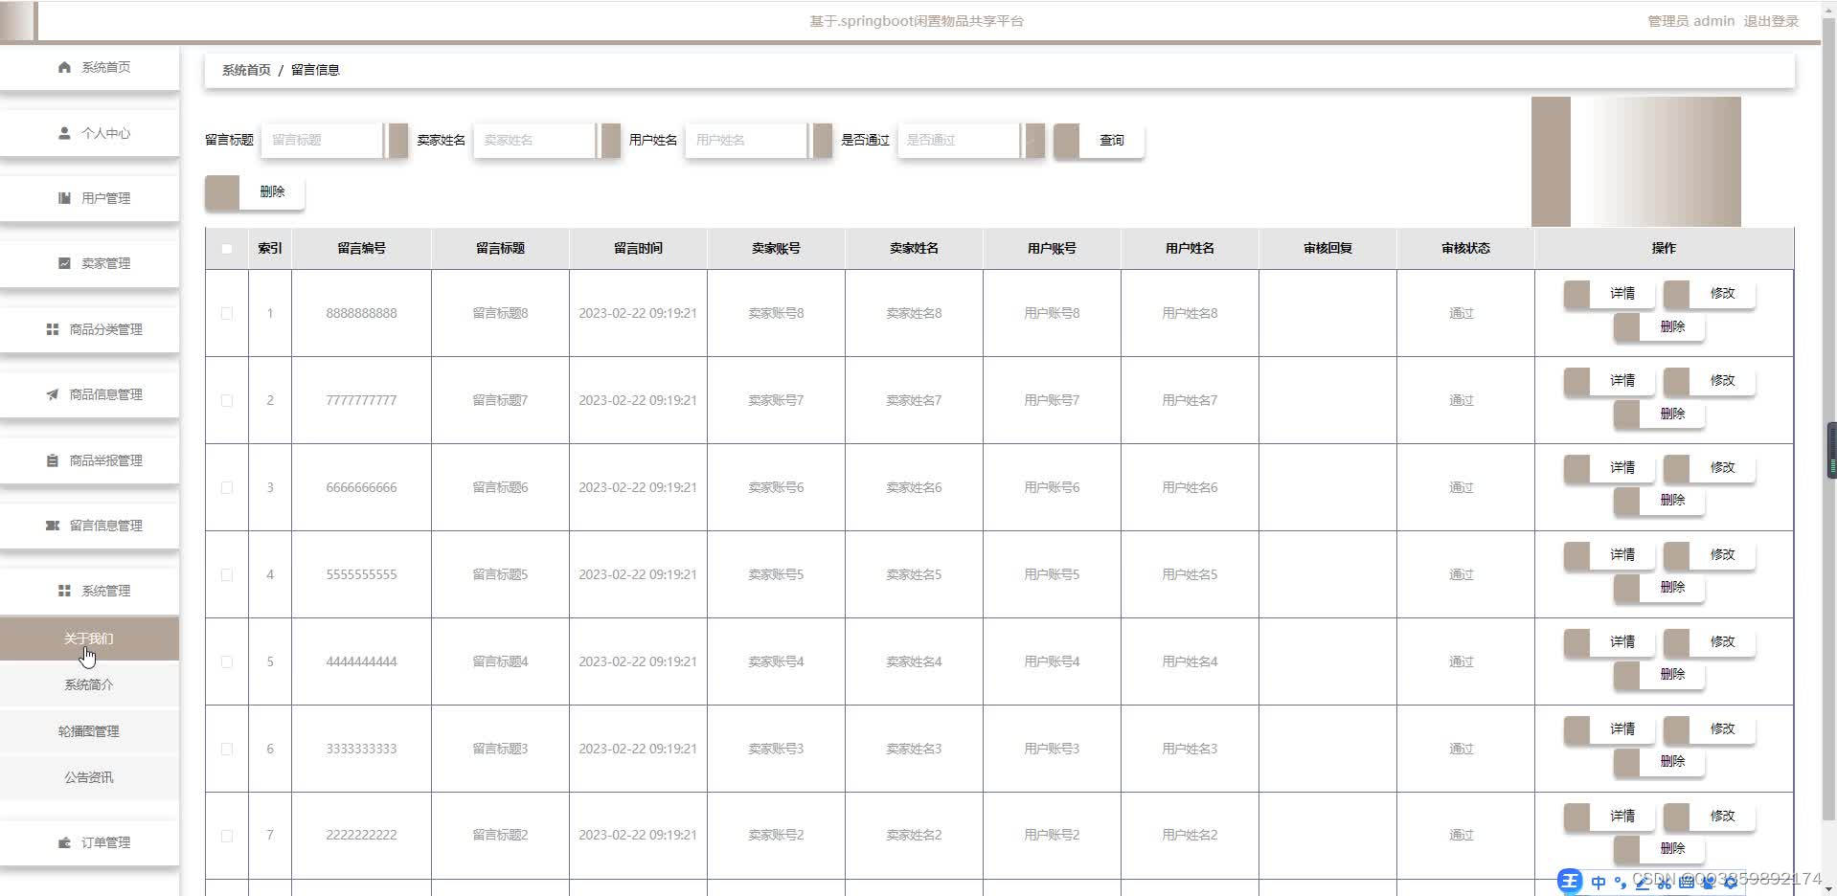The image size is (1837, 896).
Task: Check the checkbox for row 2
Action: coord(227,400)
